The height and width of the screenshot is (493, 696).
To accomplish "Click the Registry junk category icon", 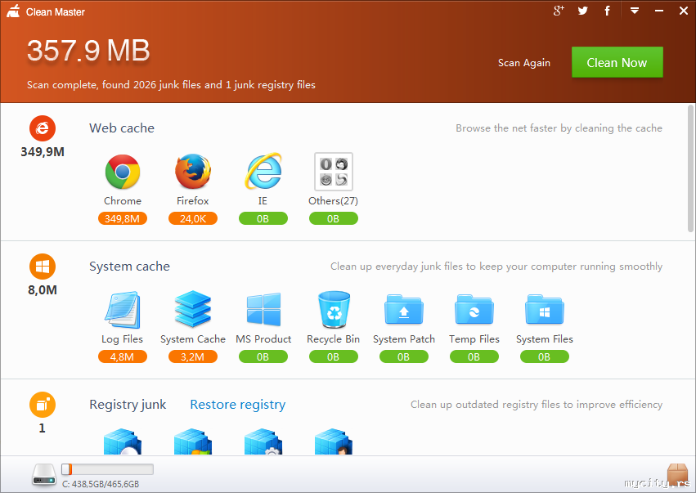I will pos(43,405).
